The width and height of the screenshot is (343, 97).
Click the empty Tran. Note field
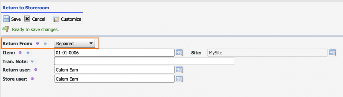(144, 61)
